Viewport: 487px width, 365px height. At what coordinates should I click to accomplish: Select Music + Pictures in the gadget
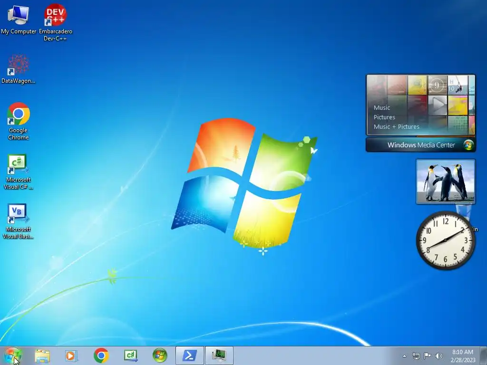coord(396,126)
